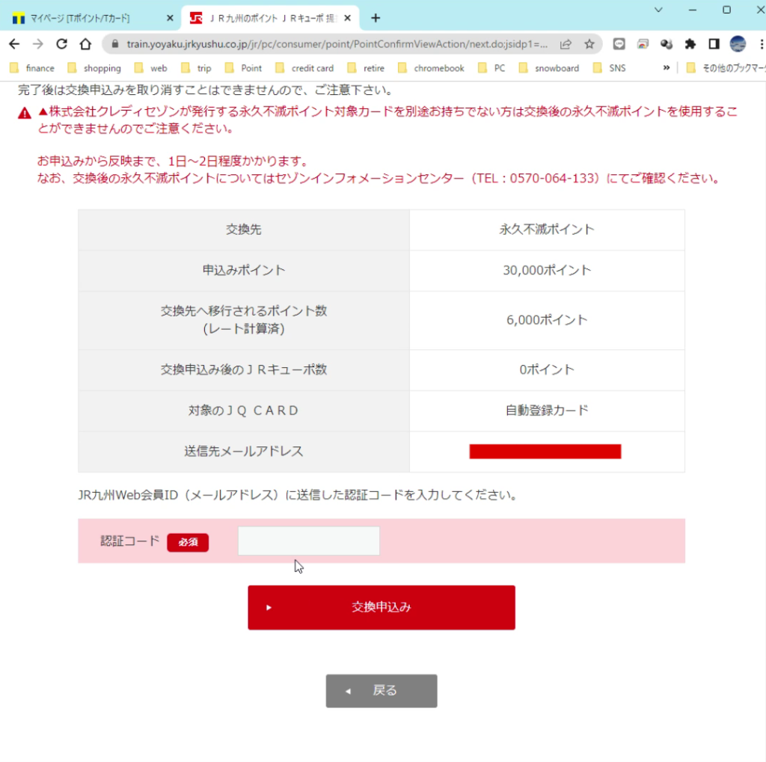This screenshot has height=762, width=766.
Task: Open a new browser tab
Action: 376,18
